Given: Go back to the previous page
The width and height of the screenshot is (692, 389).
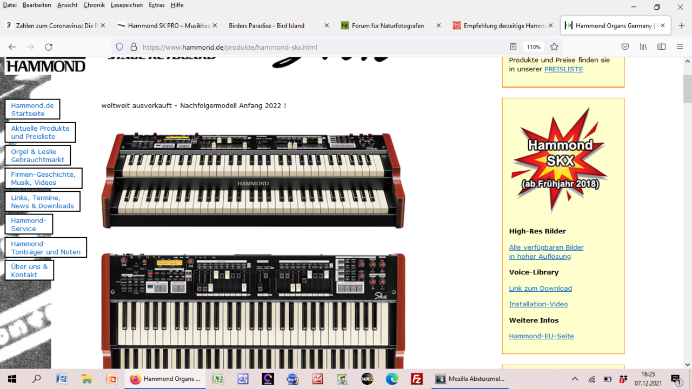Looking at the screenshot, I should pos(12,47).
